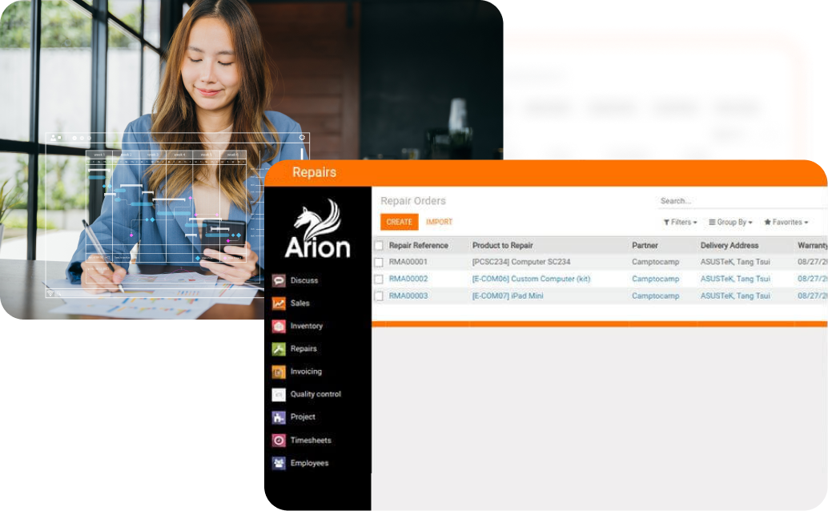Open the Group By dropdown

[x=730, y=223]
